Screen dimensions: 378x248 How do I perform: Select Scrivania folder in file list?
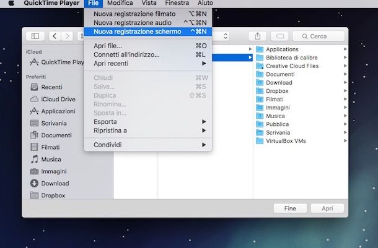[273, 132]
